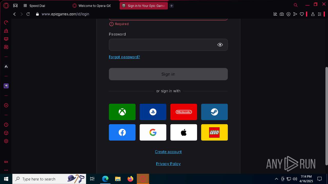Open the notification center icon
328x184 pixels.
[320, 179]
